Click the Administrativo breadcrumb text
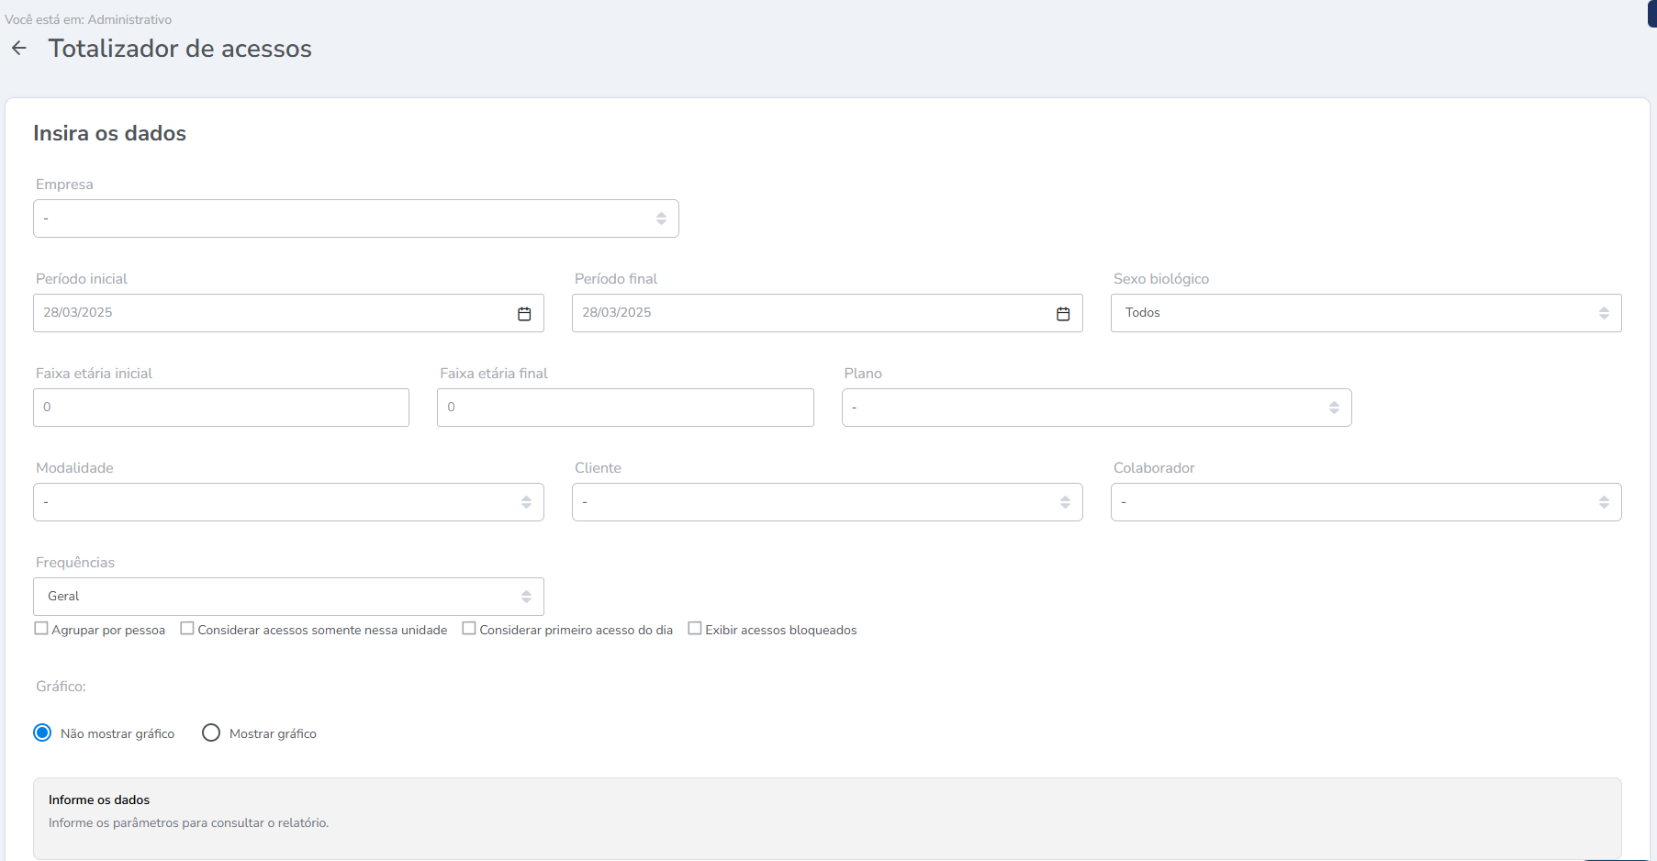1657x861 pixels. pos(129,19)
